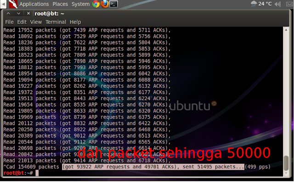Open the volume control icon
Screen dimensions: 294x182
click(x=277, y=4)
